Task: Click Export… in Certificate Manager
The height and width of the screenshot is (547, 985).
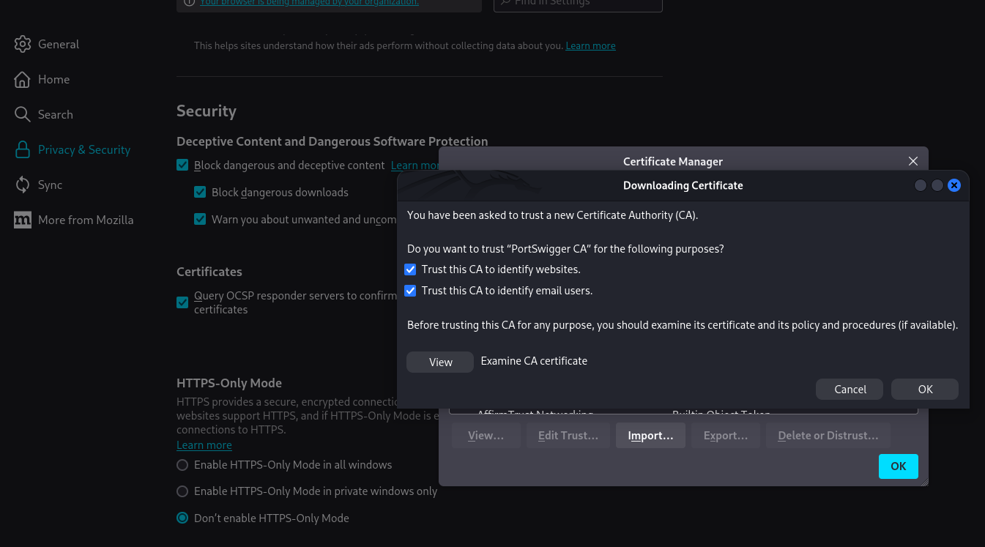Action: [726, 435]
